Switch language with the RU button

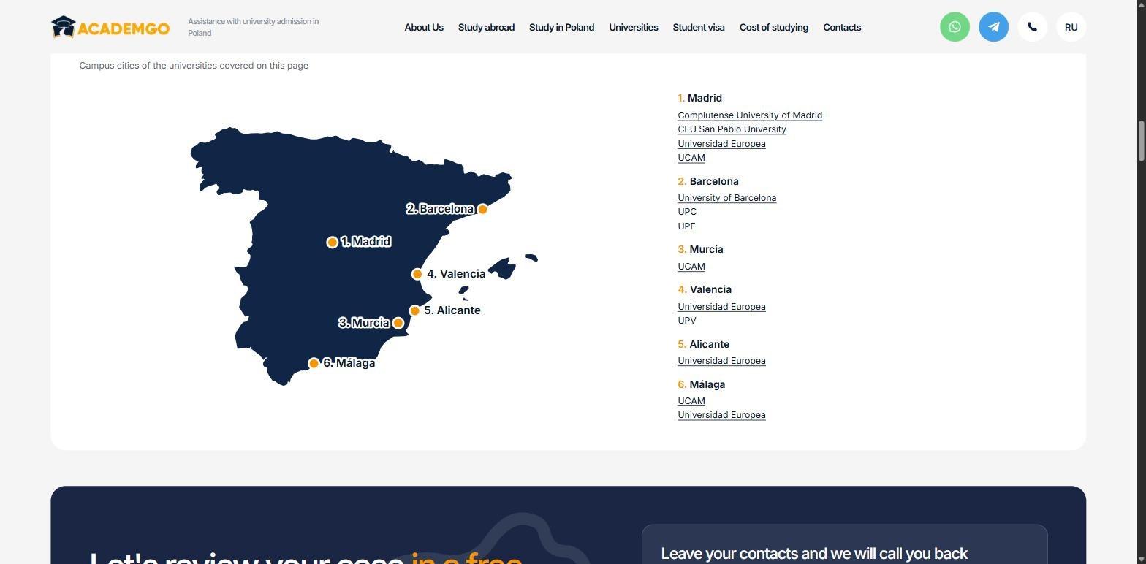click(x=1071, y=27)
